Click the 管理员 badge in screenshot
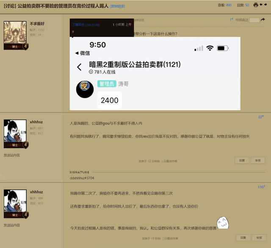Screen dimensions: 271x248 (x=107, y=84)
